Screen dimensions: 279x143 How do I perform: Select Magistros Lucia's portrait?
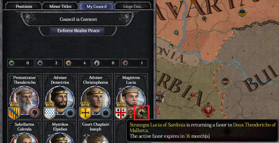pyautogui.click(x=131, y=99)
